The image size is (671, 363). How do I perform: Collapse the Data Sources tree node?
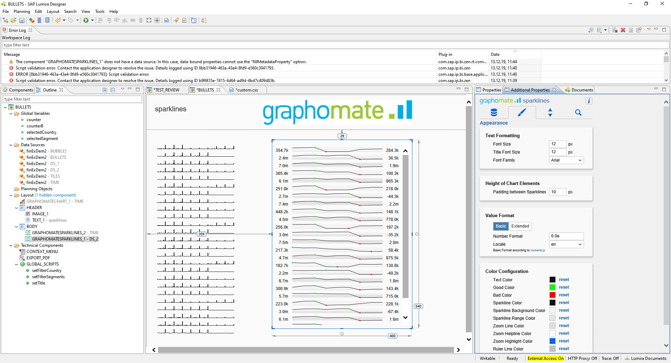[11, 145]
